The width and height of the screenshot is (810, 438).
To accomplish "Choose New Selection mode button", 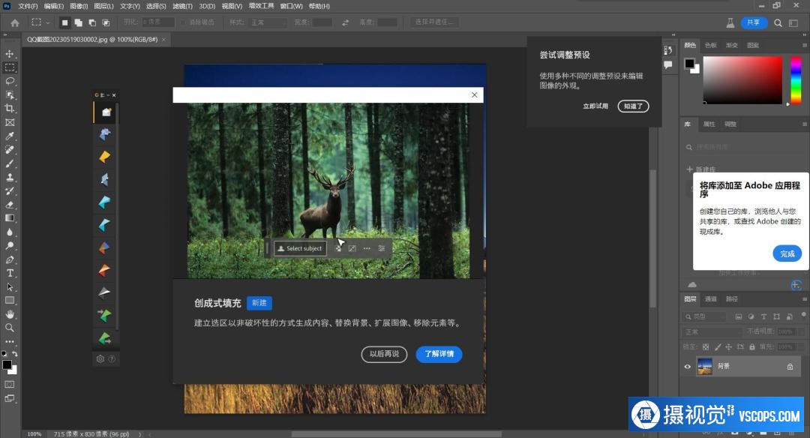I will [x=64, y=22].
